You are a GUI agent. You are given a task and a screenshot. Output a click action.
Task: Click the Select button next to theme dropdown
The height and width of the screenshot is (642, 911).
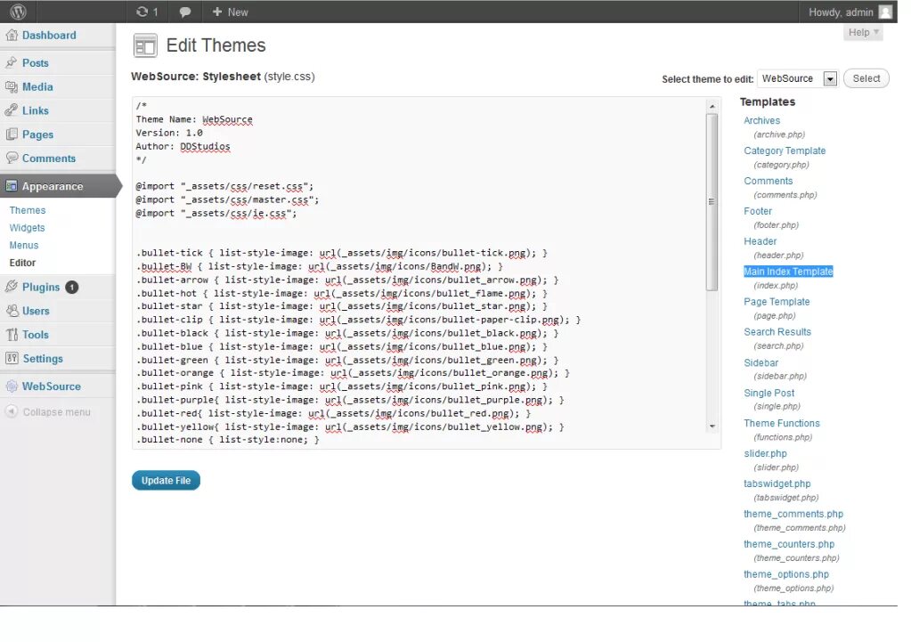(x=865, y=78)
